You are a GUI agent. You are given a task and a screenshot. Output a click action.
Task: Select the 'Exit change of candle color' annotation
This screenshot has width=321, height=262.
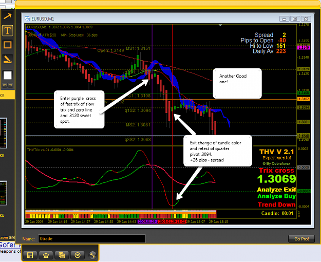coord(218,151)
